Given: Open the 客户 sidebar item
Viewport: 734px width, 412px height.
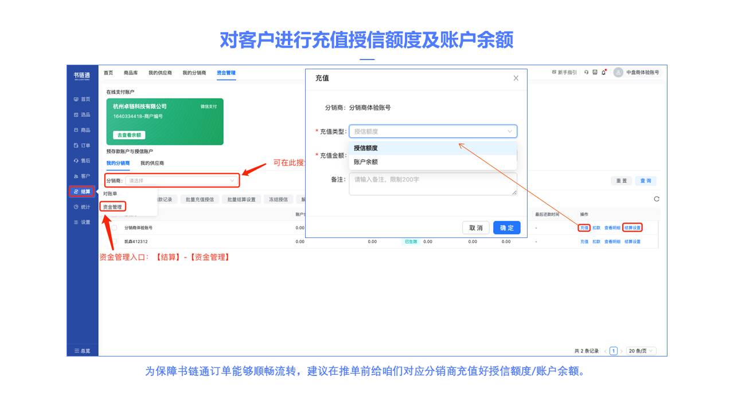Looking at the screenshot, I should (82, 176).
